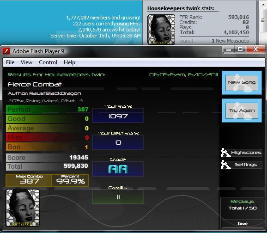The width and height of the screenshot is (267, 233).
Task: Click the browser page scrollbar thumb
Action: 263,20
